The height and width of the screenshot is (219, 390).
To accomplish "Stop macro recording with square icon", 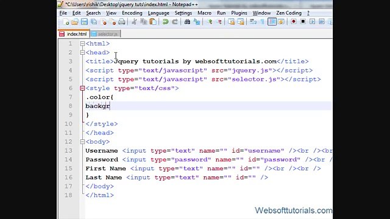I will pyautogui.click(x=303, y=22).
